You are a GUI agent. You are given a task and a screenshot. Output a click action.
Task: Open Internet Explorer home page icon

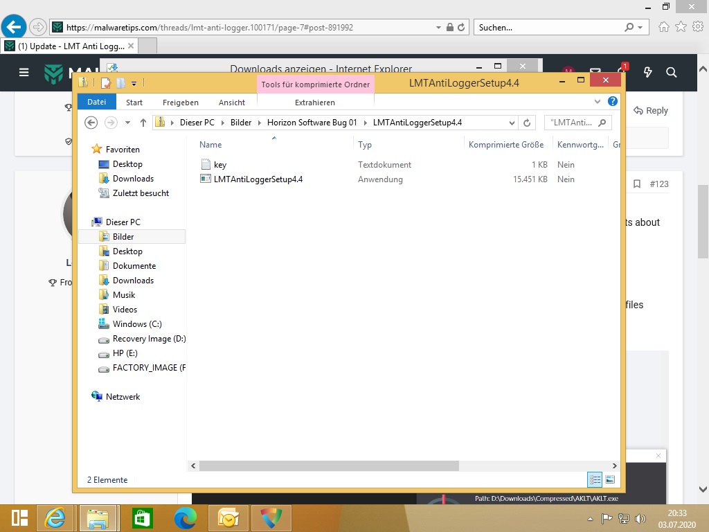(x=664, y=27)
